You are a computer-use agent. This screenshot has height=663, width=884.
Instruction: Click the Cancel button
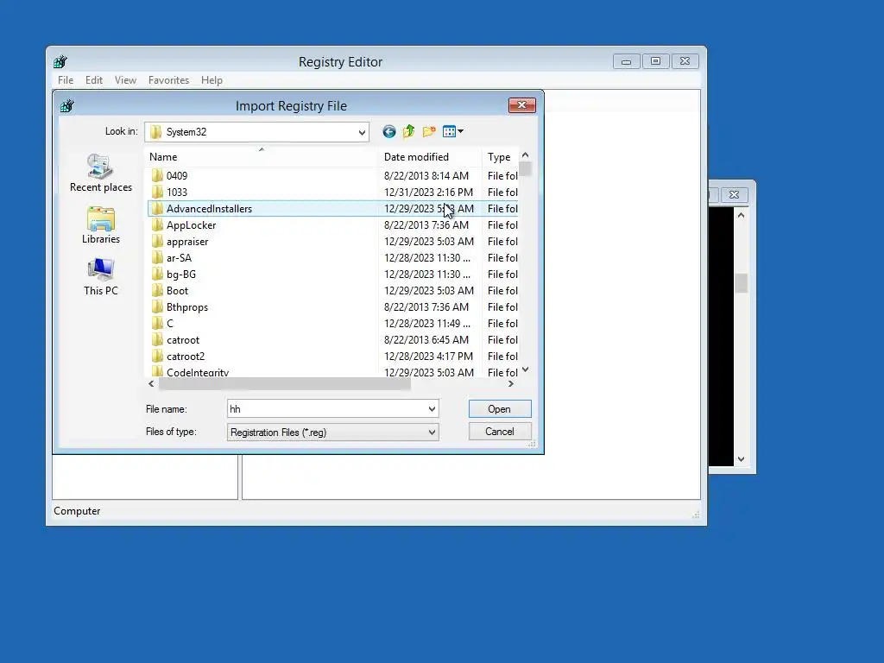tap(500, 432)
